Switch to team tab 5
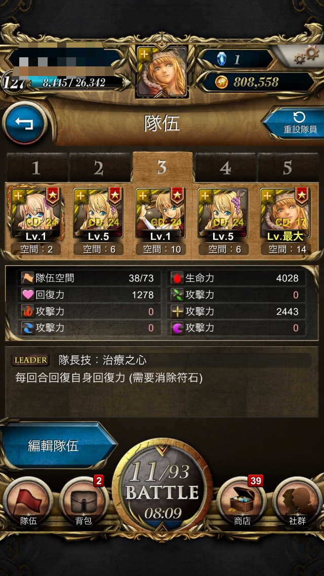324x576 pixels. [x=288, y=168]
